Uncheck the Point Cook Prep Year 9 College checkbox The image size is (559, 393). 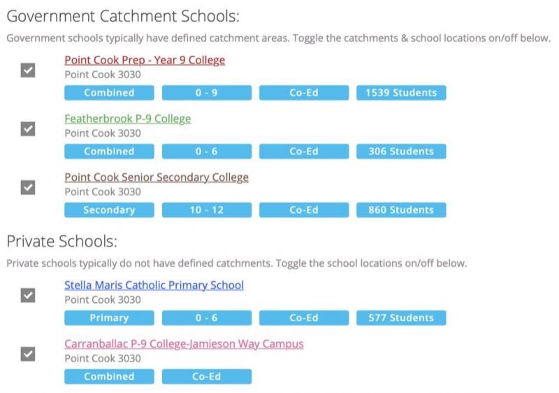pos(28,71)
